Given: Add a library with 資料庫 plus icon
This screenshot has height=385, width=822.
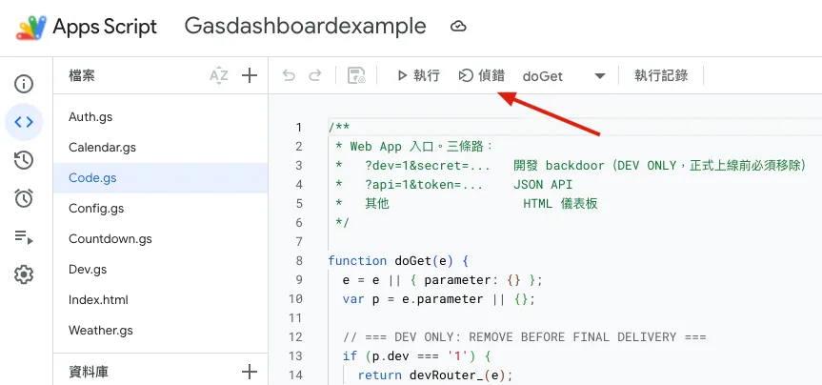Looking at the screenshot, I should tap(249, 372).
